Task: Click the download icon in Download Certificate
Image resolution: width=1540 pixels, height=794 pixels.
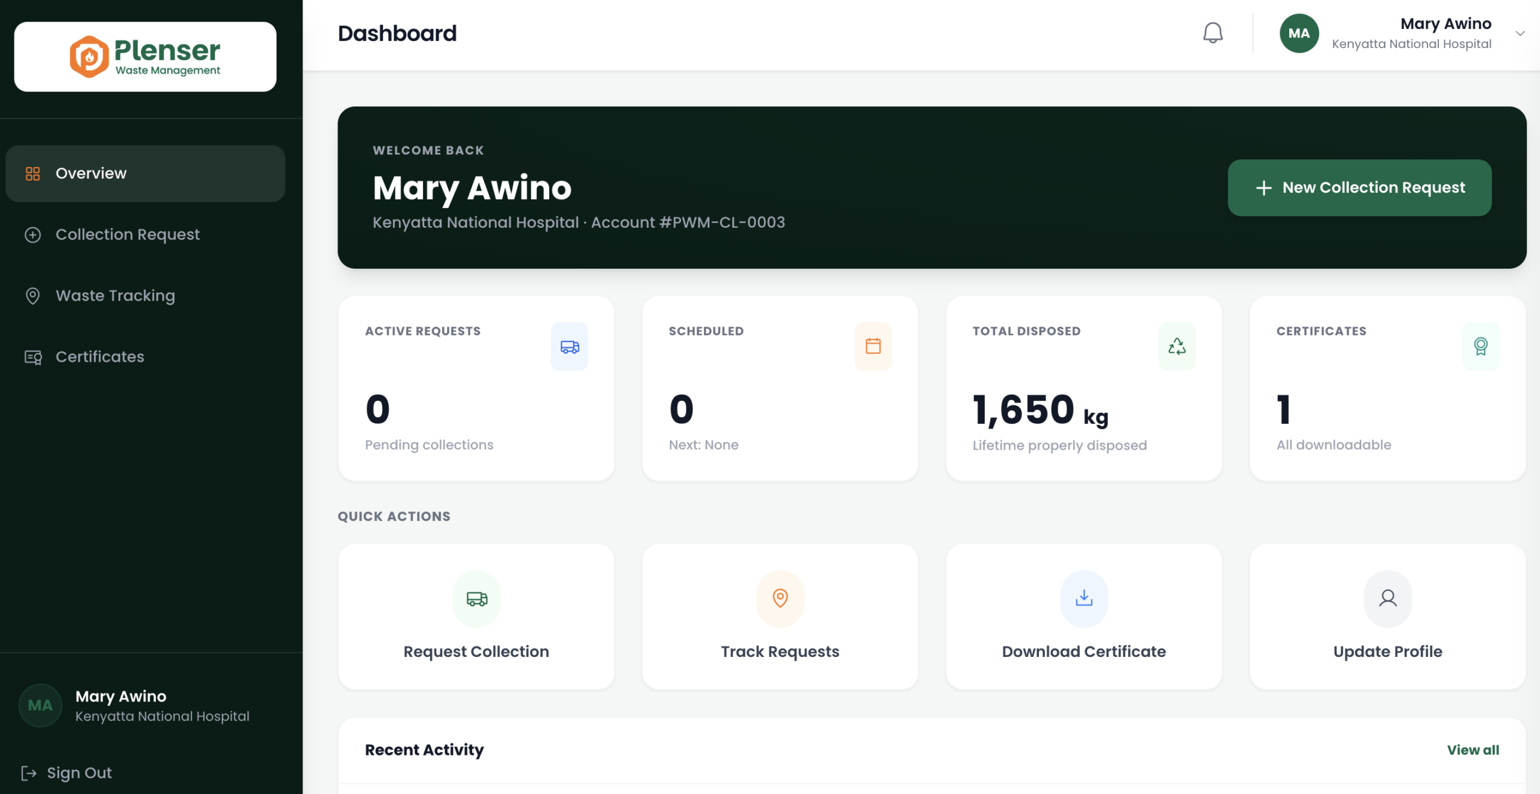Action: click(x=1084, y=599)
